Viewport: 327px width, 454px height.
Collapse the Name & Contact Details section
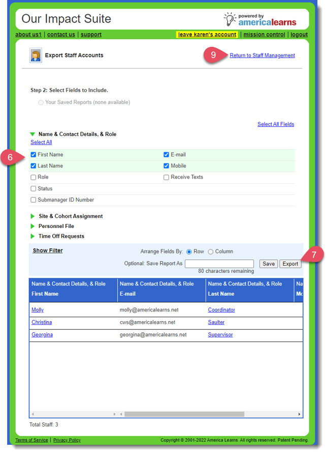click(x=33, y=134)
